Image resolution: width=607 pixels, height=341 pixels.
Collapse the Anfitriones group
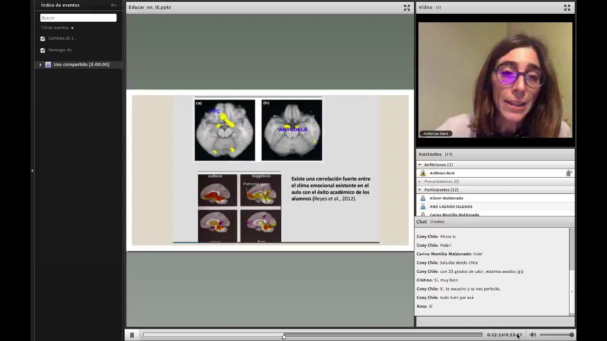pyautogui.click(x=420, y=165)
